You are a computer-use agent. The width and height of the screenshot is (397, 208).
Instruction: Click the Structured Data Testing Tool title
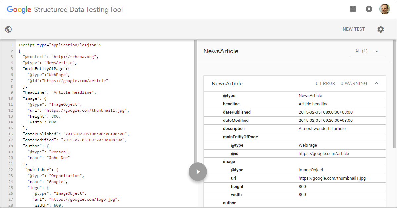coord(78,10)
